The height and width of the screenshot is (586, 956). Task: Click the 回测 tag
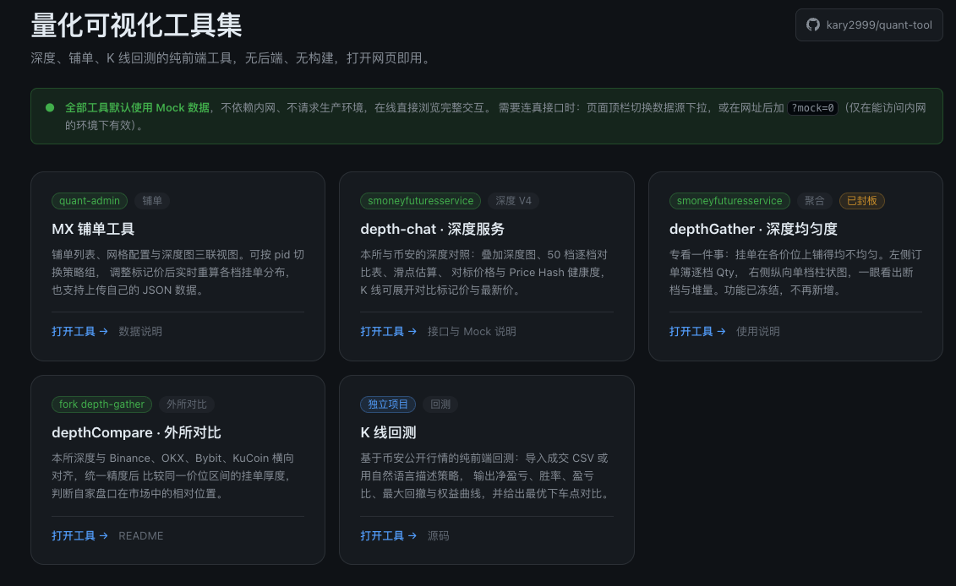[x=440, y=404]
